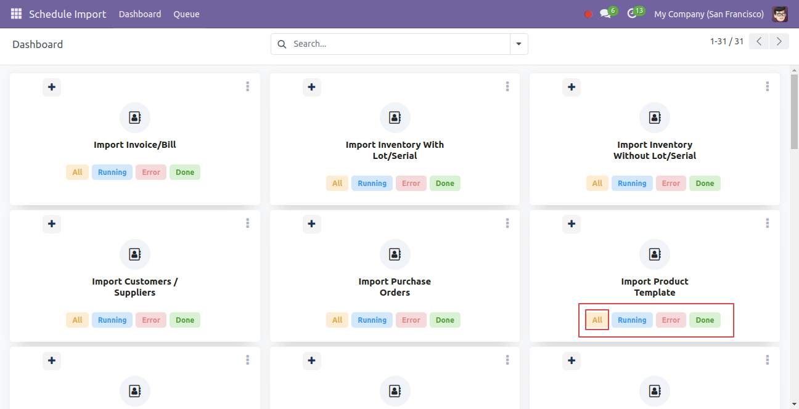799x409 pixels.
Task: Show Error jobs for Import Inventory With Lot/Serial
Action: (411, 184)
